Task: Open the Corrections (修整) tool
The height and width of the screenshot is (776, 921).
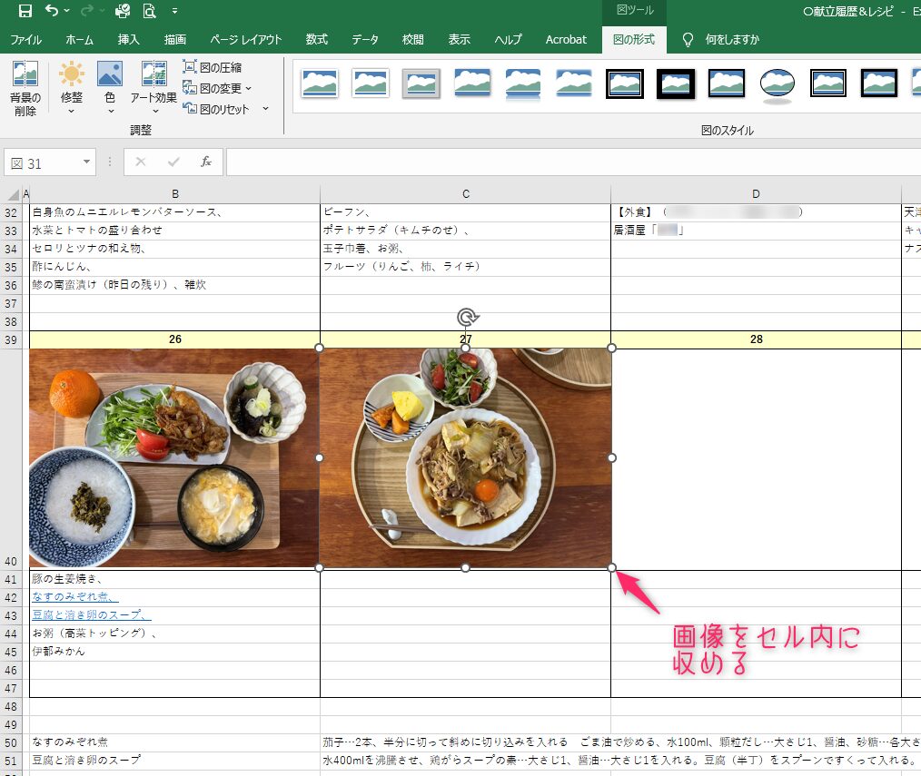Action: [72, 88]
